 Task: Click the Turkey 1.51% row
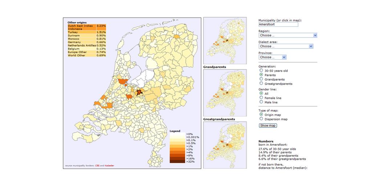tap(87, 32)
